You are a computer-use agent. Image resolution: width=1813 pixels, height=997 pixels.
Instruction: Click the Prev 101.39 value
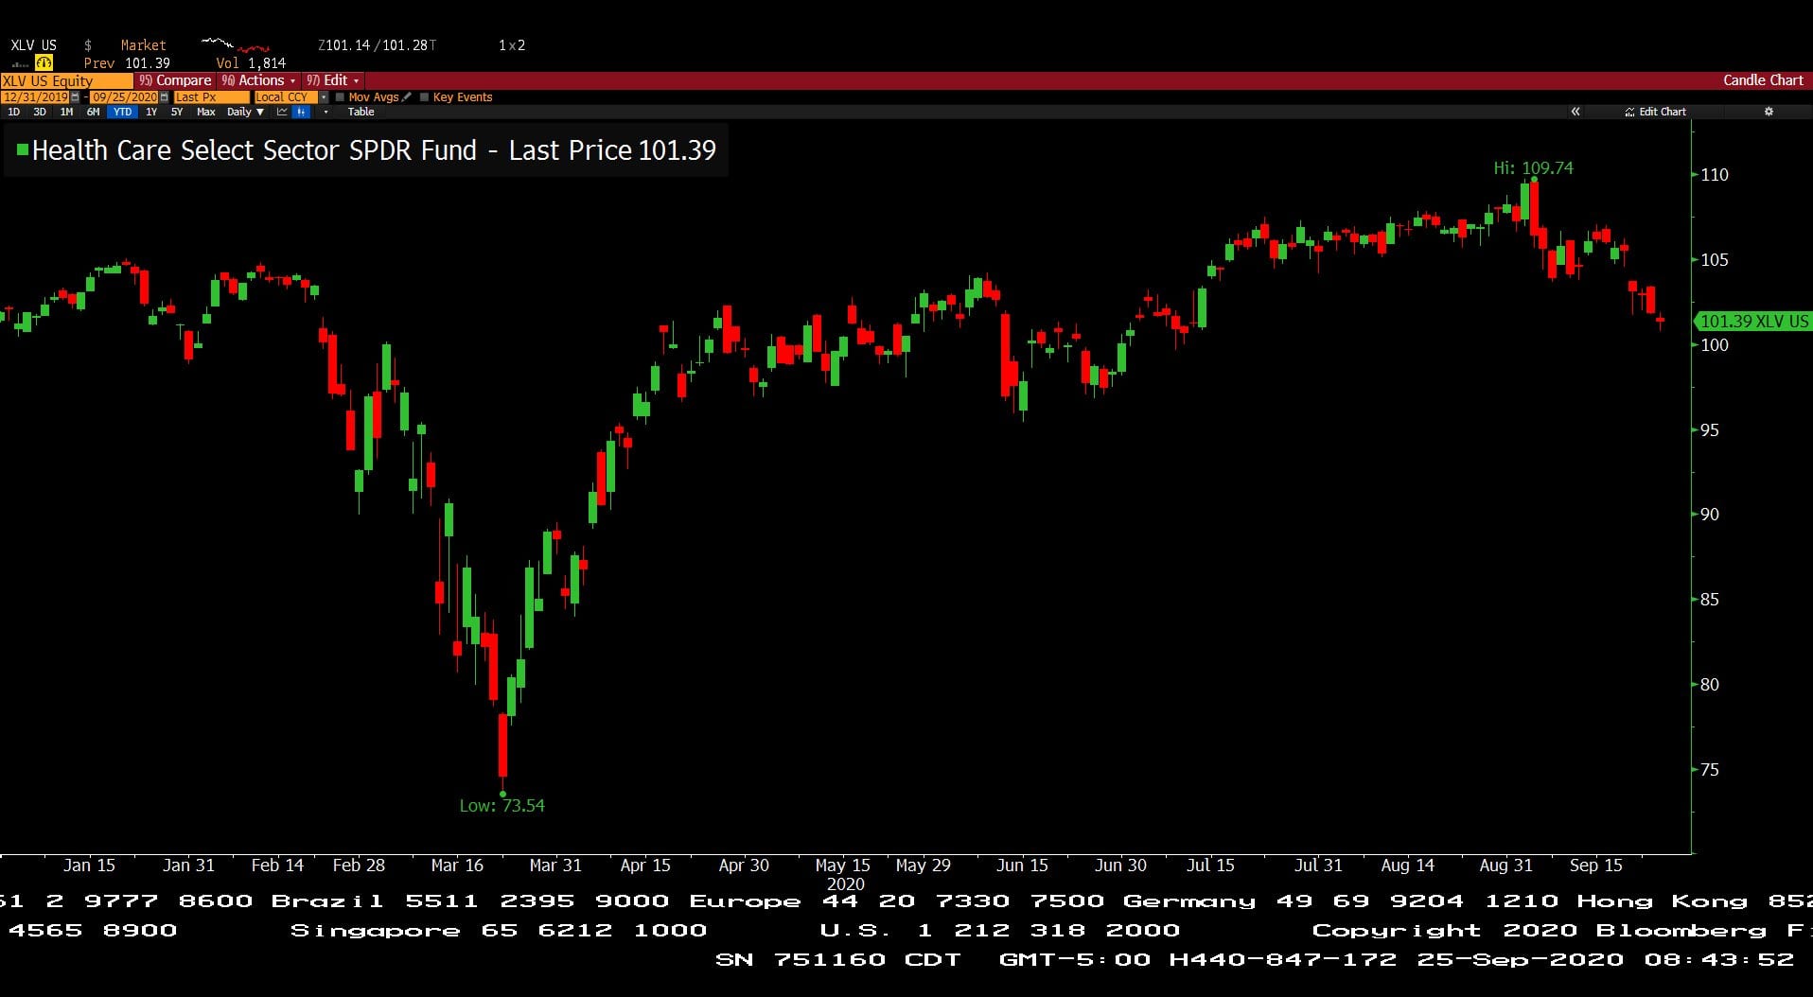127,63
